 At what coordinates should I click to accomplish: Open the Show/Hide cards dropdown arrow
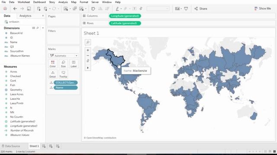tap(181, 9)
